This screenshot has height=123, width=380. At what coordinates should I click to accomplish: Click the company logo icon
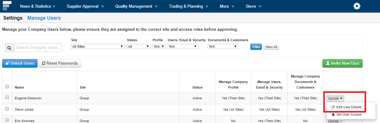click(7, 6)
